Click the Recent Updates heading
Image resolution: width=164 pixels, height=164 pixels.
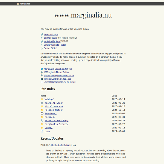(52, 139)
